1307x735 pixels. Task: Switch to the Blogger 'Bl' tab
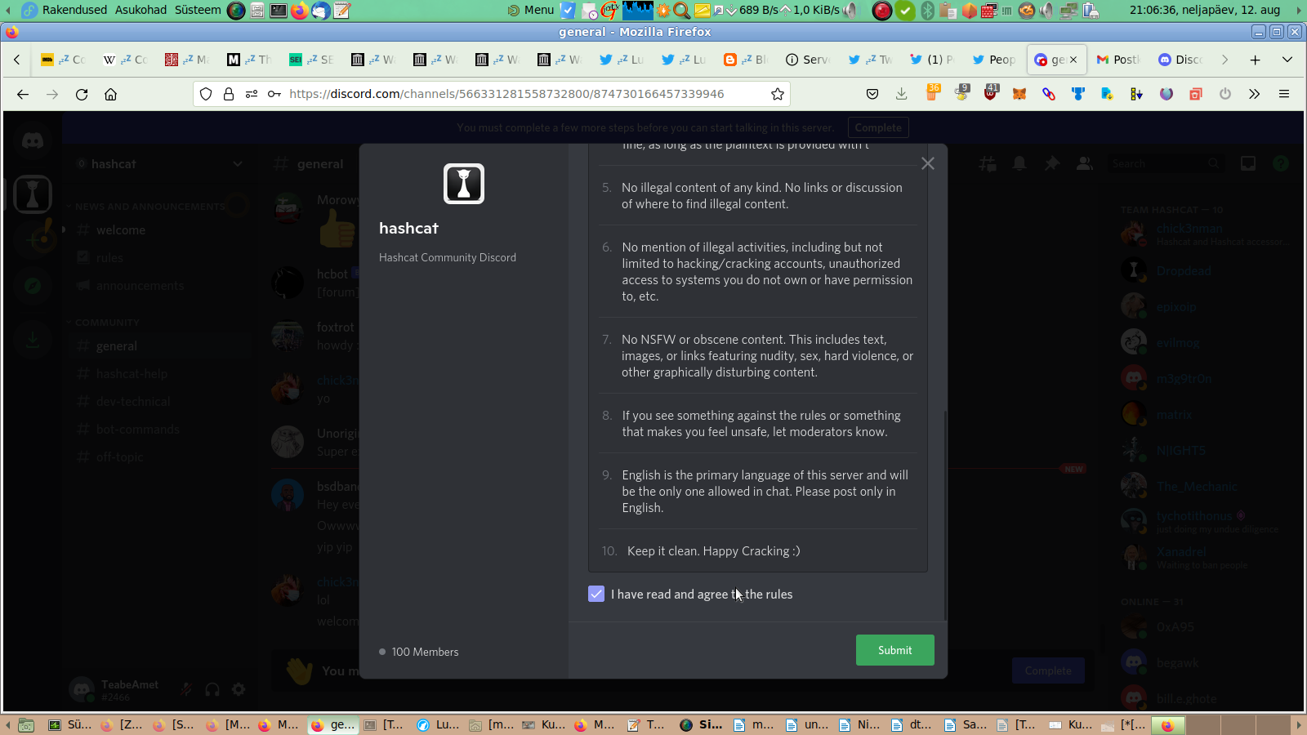(747, 60)
